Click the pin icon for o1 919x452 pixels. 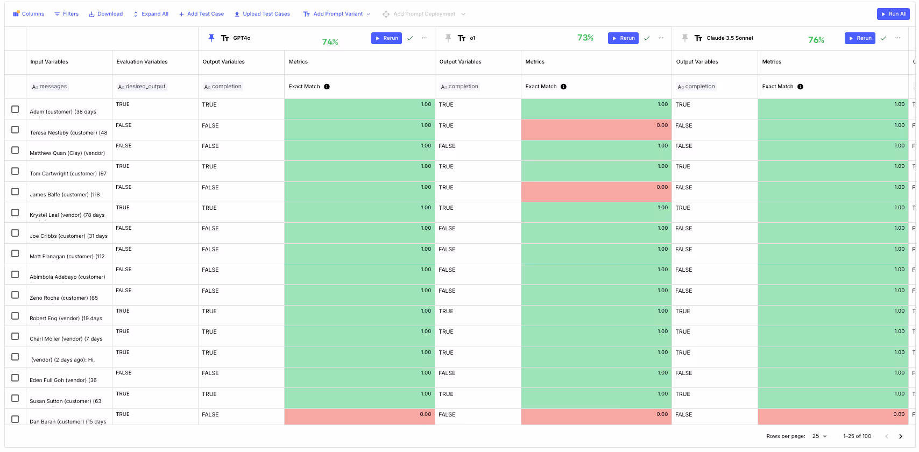[448, 38]
